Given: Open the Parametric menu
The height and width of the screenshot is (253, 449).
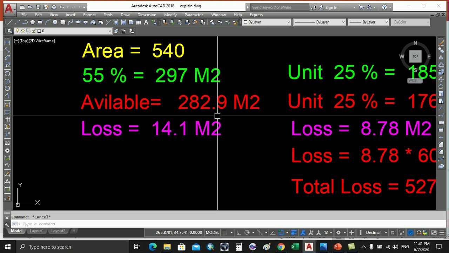Looking at the screenshot, I should tap(194, 15).
